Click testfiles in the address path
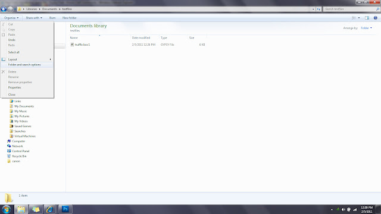Viewport: 381px width, 214px height. click(67, 9)
